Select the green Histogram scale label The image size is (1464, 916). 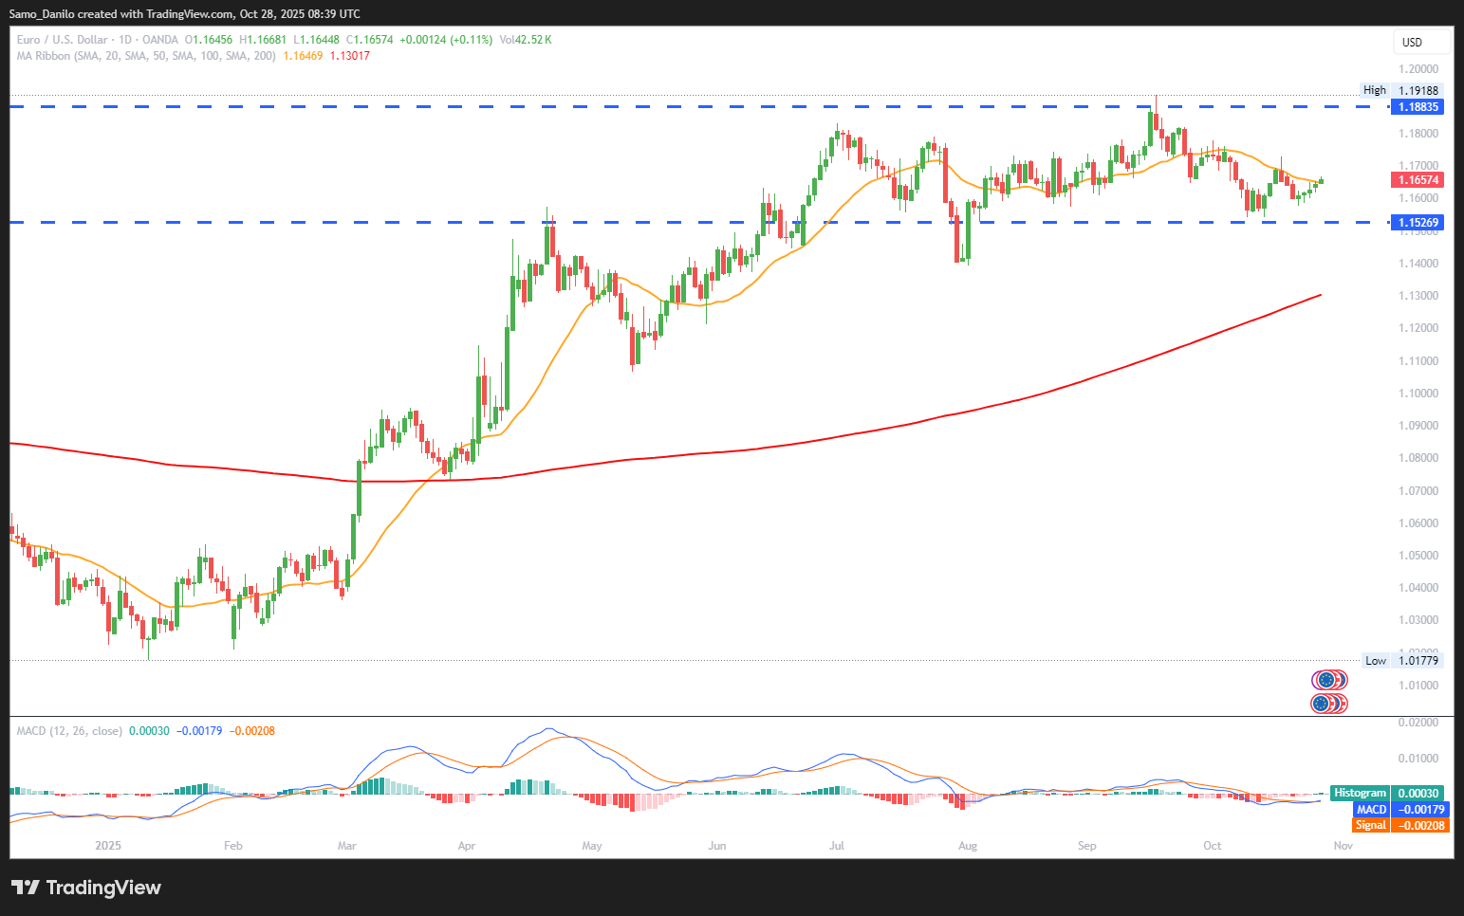(1388, 794)
